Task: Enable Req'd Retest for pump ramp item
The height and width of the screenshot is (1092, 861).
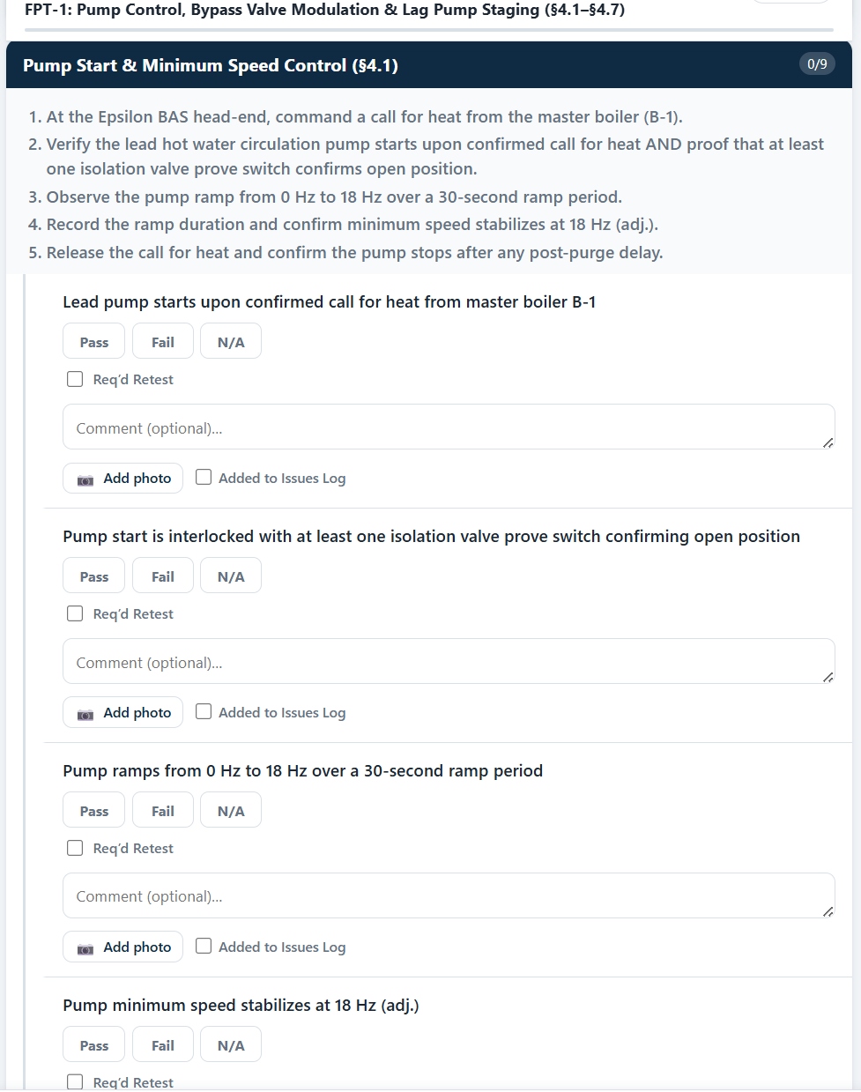Action: [x=76, y=848]
